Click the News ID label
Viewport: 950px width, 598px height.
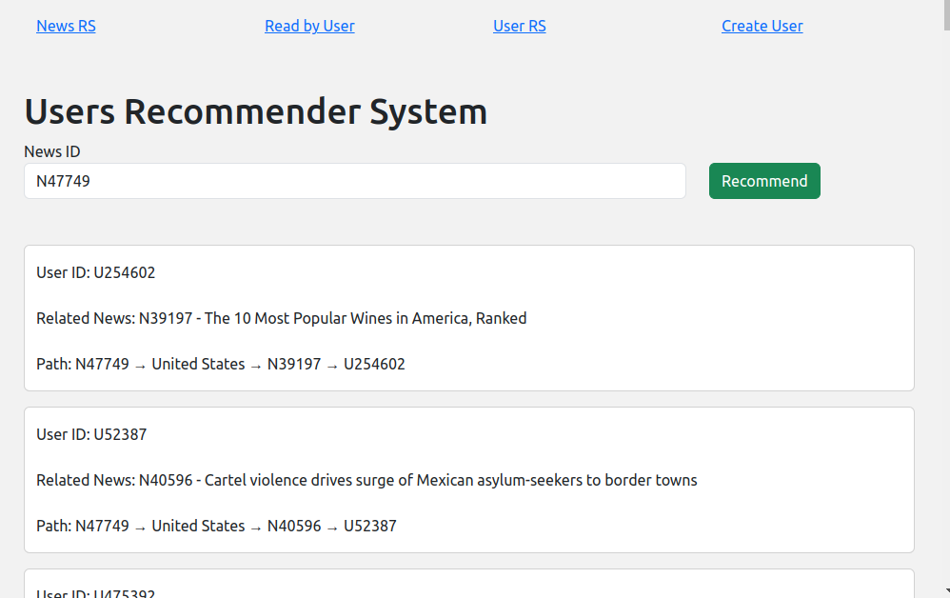click(x=52, y=151)
